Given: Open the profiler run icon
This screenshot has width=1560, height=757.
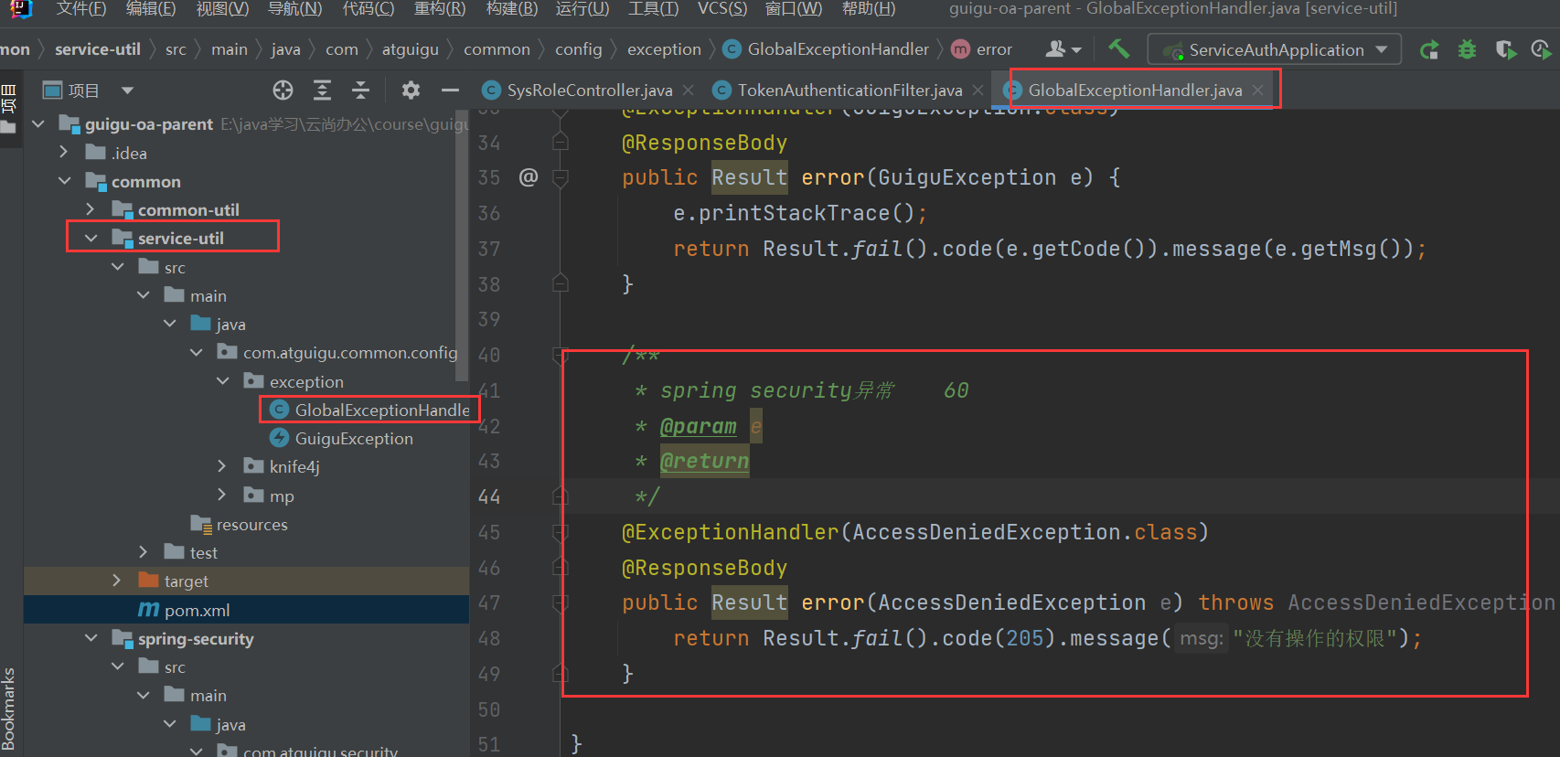Looking at the screenshot, I should [1541, 49].
